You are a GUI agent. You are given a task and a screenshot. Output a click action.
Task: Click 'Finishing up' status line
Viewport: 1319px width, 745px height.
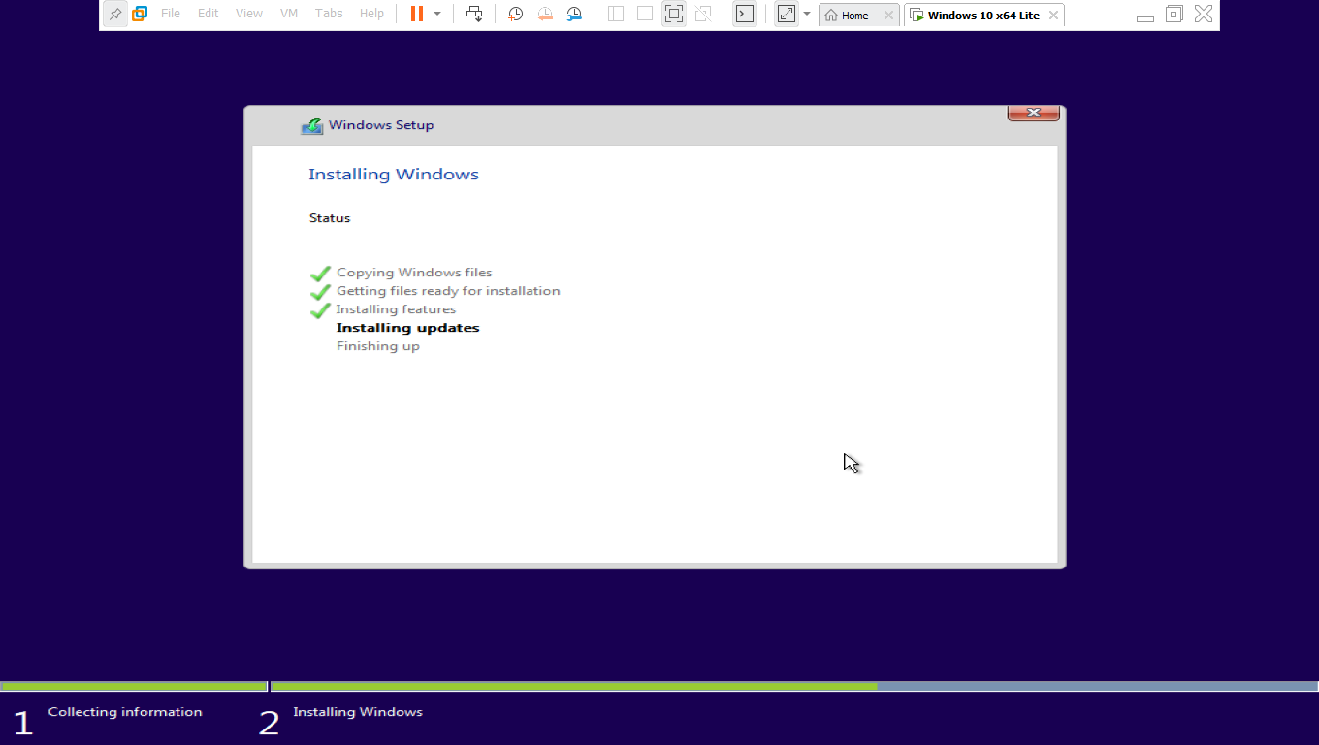click(378, 346)
